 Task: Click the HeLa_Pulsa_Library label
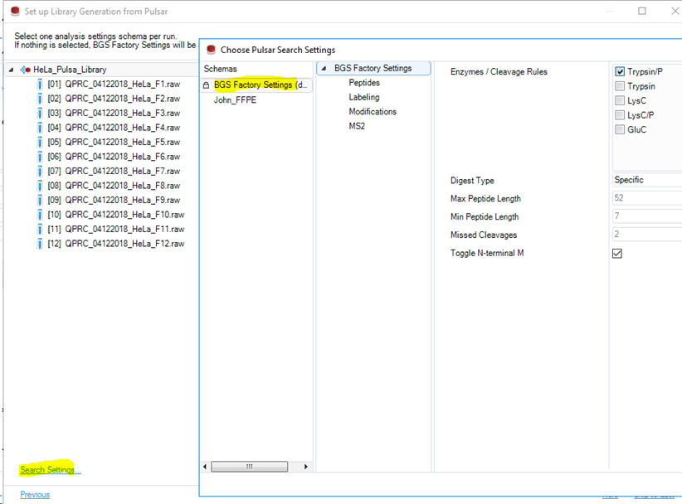(x=70, y=70)
